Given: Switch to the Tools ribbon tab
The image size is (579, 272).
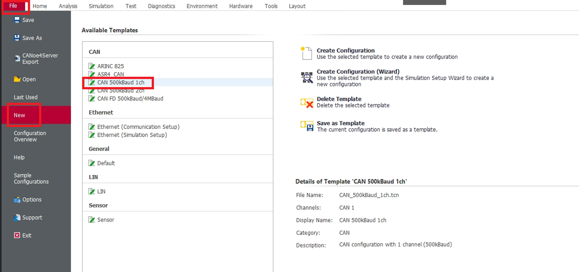Looking at the screenshot, I should (x=271, y=6).
